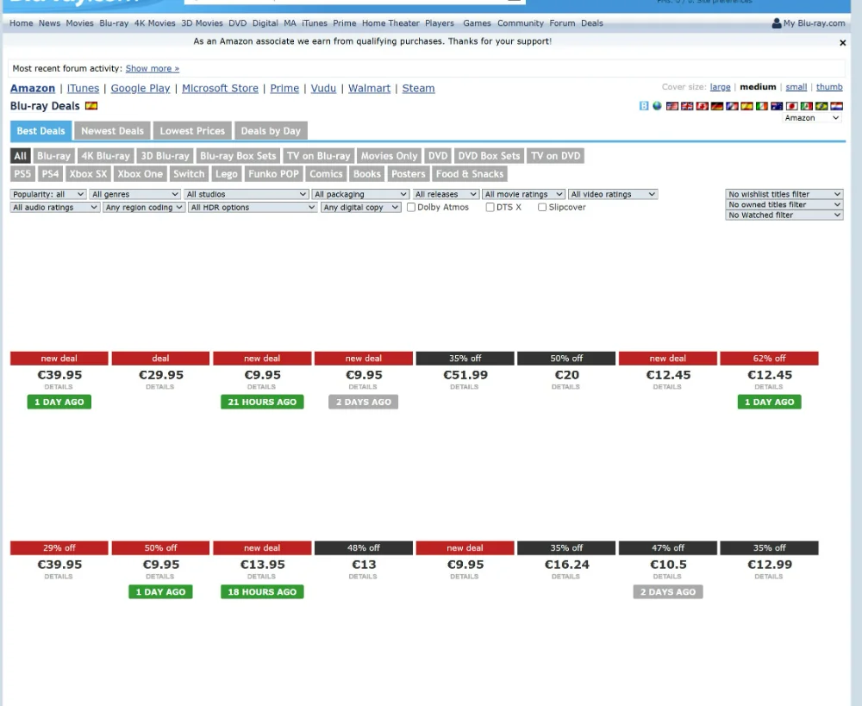Open Home Theater in top navigation
The image size is (862, 706).
(x=390, y=23)
